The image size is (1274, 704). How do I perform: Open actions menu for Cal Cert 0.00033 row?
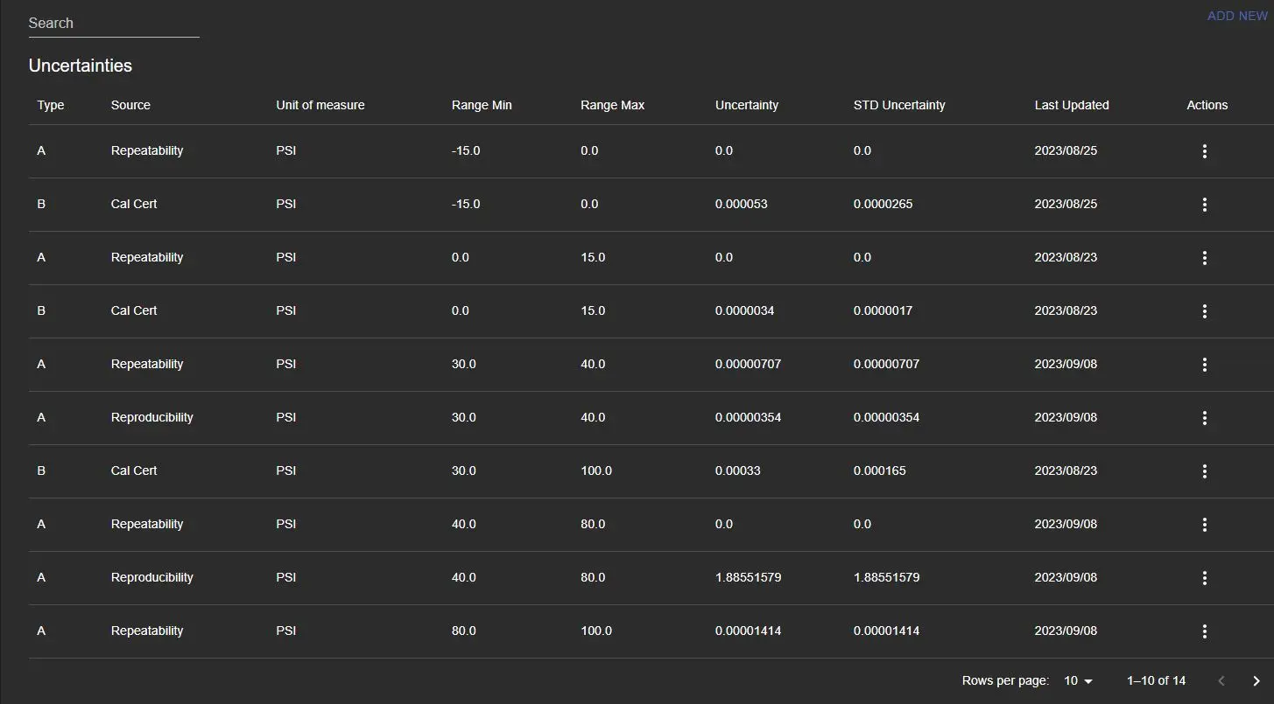[x=1205, y=471]
